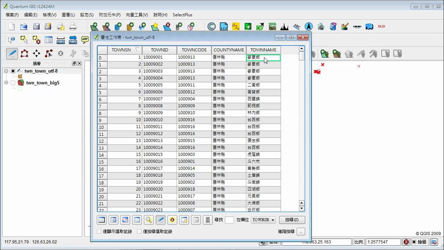Click the 尋找 search text field

tap(229, 220)
